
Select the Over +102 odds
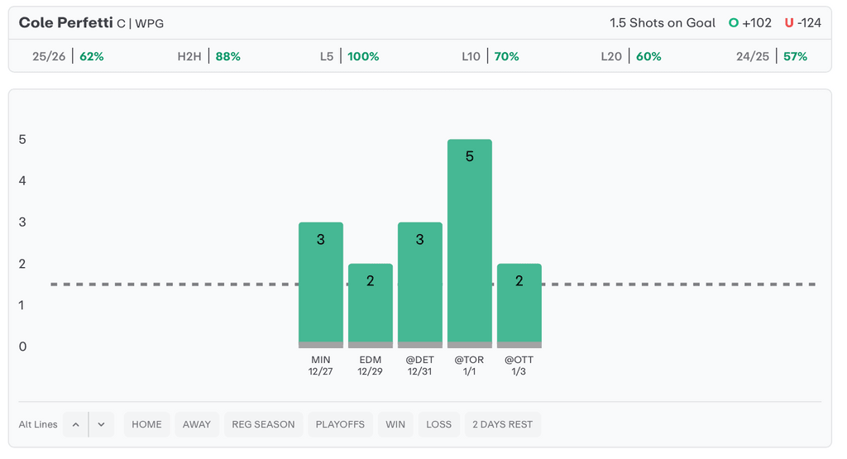point(750,23)
